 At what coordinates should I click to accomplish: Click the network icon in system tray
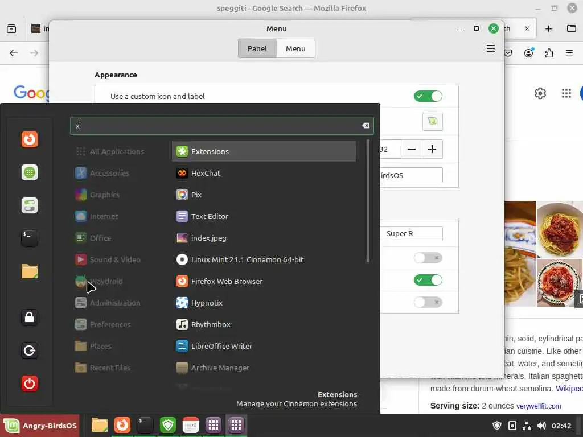tap(527, 426)
